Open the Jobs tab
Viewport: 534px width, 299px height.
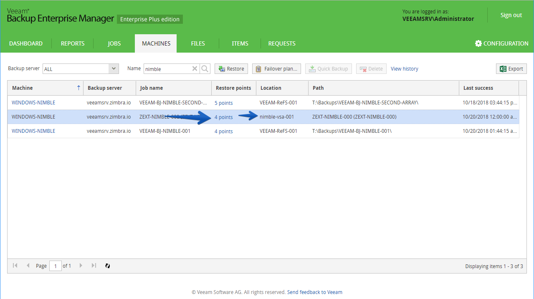tap(114, 43)
